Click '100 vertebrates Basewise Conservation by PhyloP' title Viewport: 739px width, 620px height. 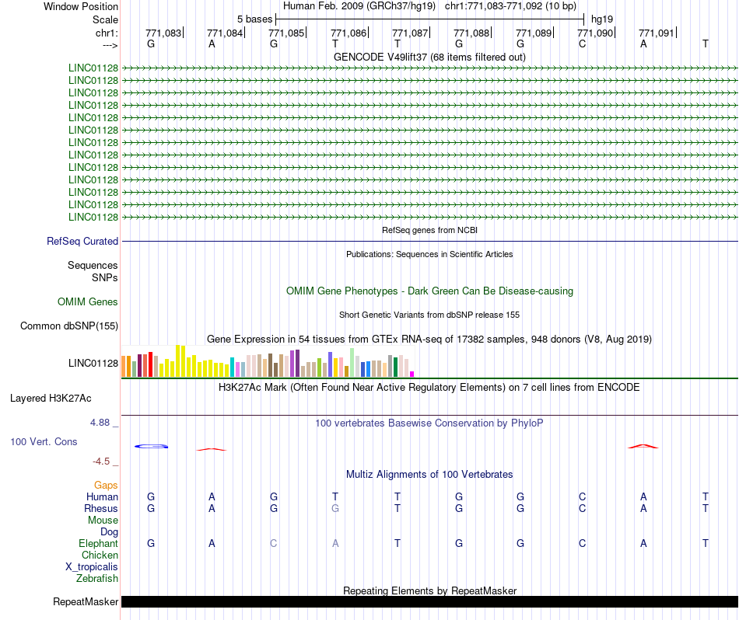pos(429,423)
